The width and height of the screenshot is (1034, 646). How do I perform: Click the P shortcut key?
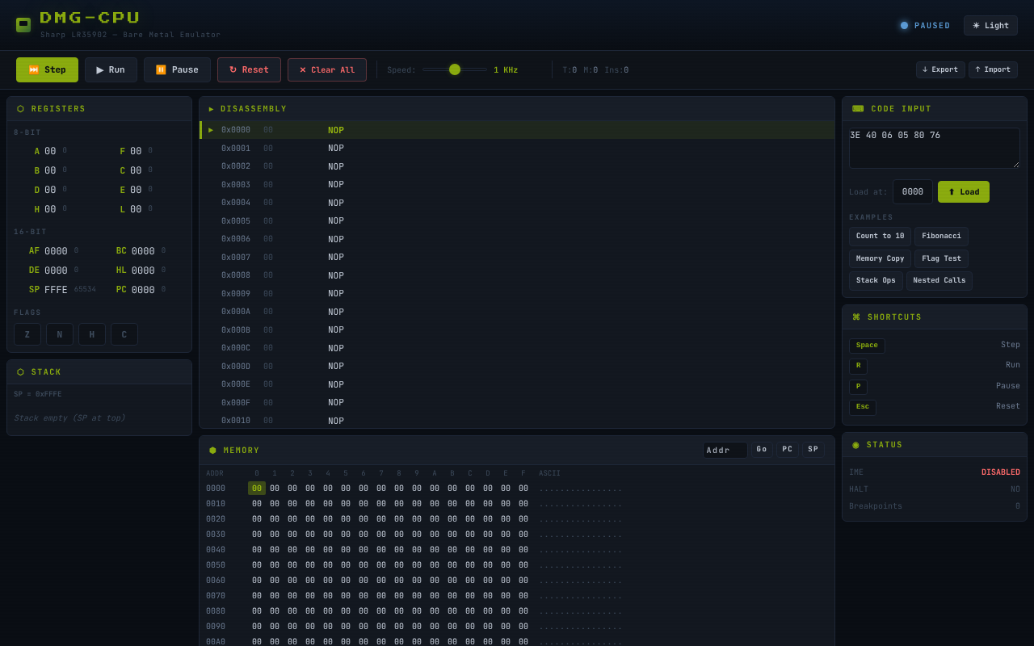click(858, 387)
